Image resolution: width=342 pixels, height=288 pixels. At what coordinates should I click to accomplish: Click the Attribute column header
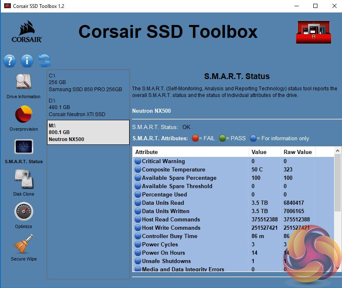point(190,152)
